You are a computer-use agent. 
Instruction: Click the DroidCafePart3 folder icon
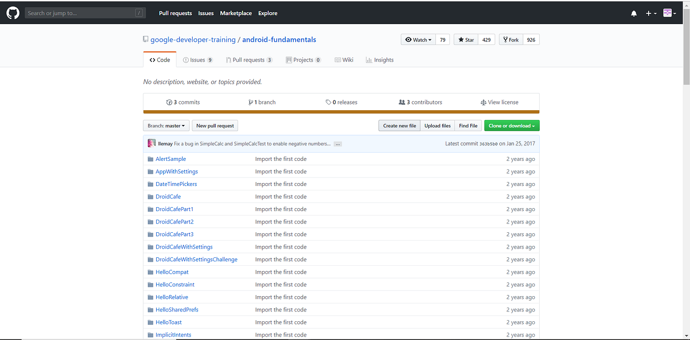(151, 234)
